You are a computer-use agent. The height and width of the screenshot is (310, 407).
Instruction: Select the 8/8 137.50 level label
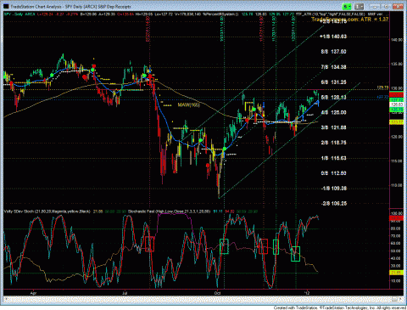(x=333, y=52)
